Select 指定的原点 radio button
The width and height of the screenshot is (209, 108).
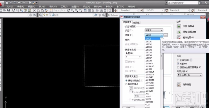pyautogui.click(x=126, y=84)
